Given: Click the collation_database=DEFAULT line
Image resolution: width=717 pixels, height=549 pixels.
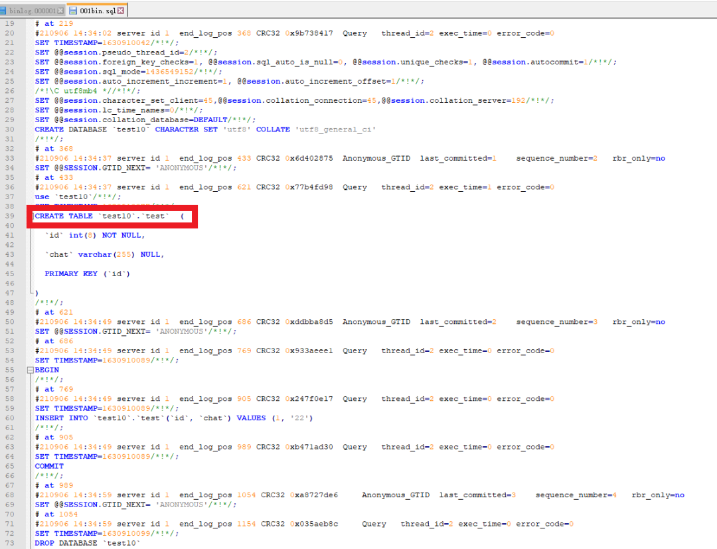Looking at the screenshot, I should pyautogui.click(x=145, y=119).
